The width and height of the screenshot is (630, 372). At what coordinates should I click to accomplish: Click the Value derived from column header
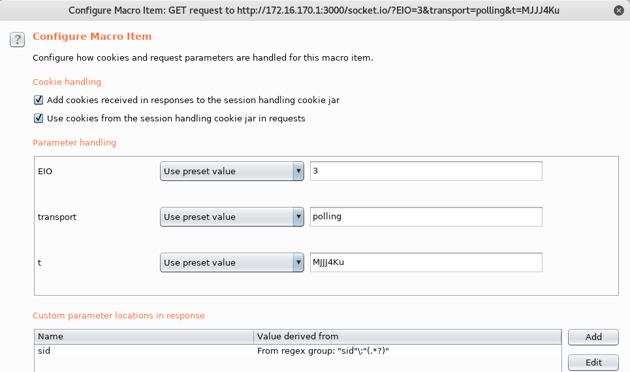[407, 337]
